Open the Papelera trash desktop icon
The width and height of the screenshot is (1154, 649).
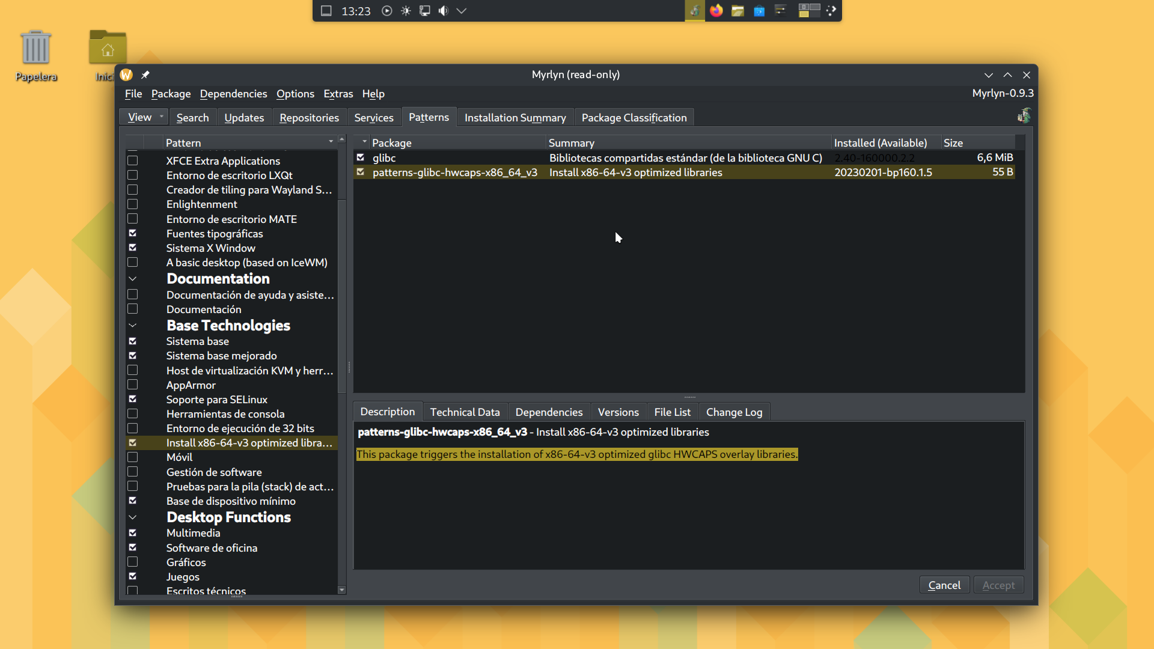coord(36,55)
